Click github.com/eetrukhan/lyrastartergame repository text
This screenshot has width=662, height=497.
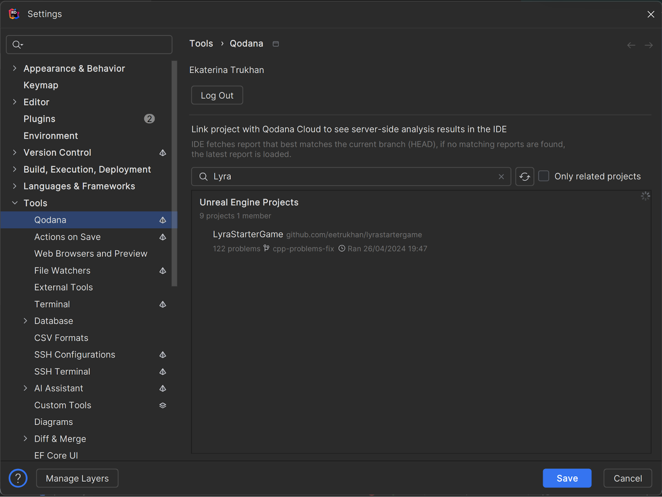(x=354, y=235)
